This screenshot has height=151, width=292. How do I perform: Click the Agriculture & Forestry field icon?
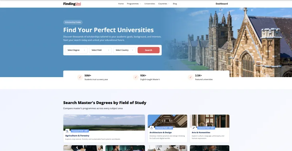click(x=67, y=131)
